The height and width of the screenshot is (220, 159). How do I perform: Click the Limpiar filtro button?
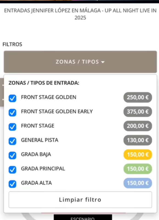(80, 200)
